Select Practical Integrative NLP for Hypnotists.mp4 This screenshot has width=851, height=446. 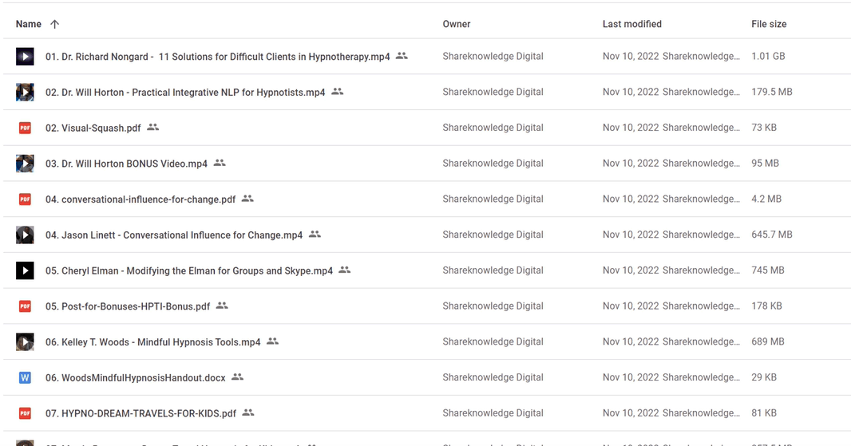tap(185, 93)
